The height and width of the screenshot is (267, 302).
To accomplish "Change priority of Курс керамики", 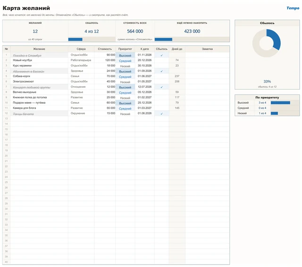I will coord(125,66).
